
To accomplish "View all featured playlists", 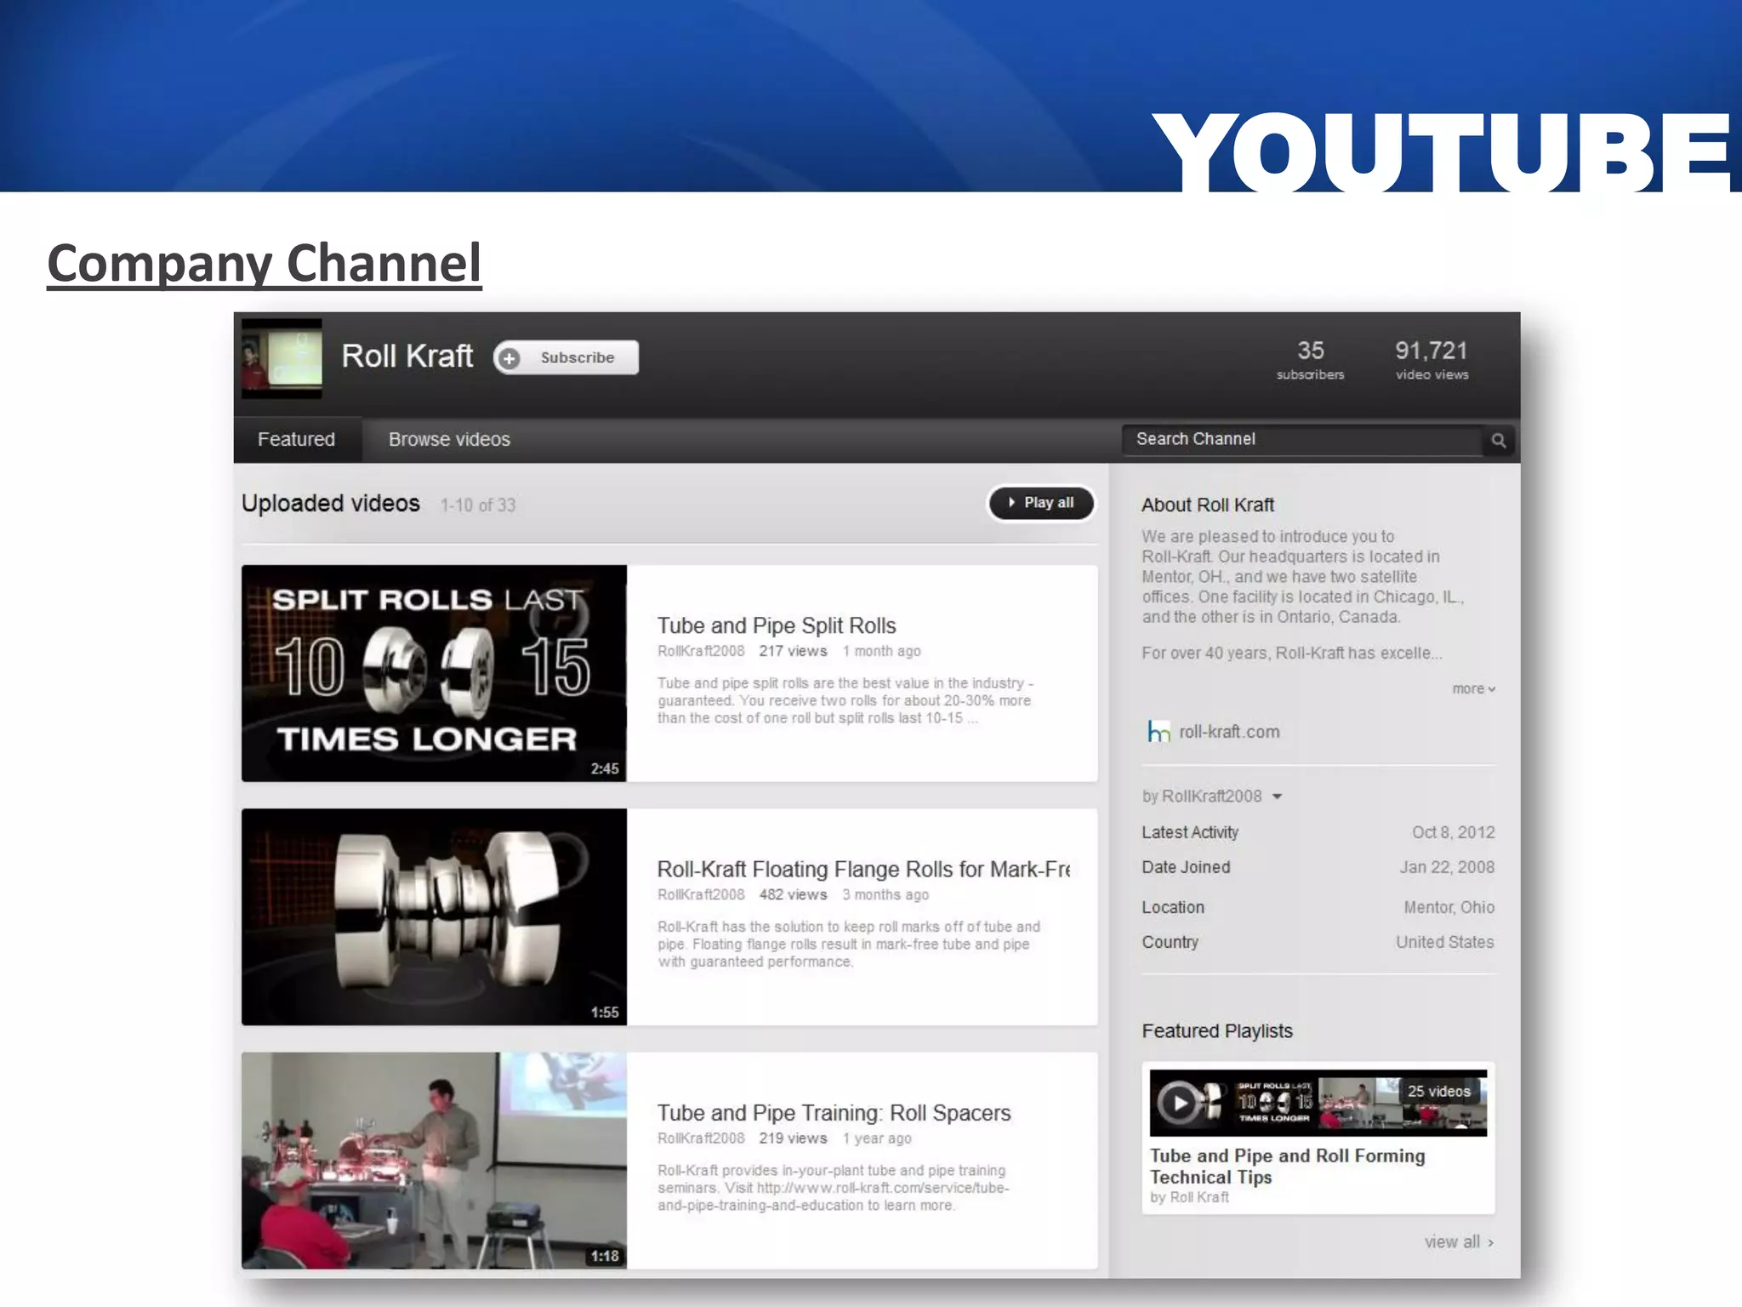I will 1459,1242.
